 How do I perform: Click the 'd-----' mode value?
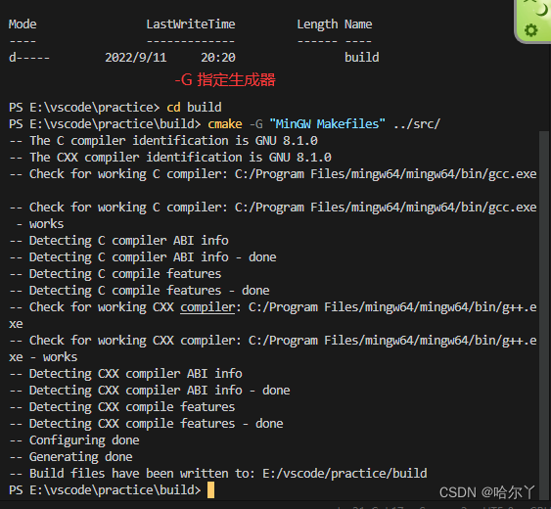29,58
